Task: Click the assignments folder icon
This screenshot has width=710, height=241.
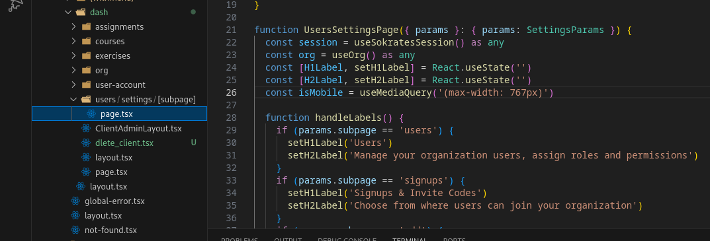Action: click(86, 26)
